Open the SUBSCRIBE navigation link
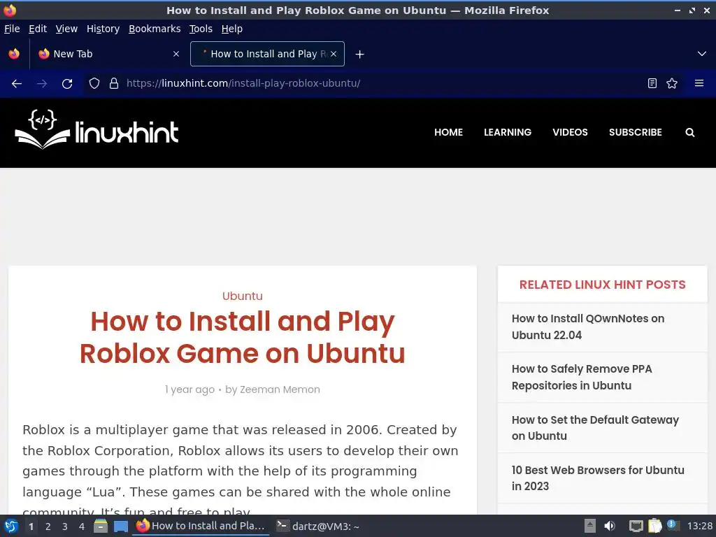The image size is (716, 537). 635,132
